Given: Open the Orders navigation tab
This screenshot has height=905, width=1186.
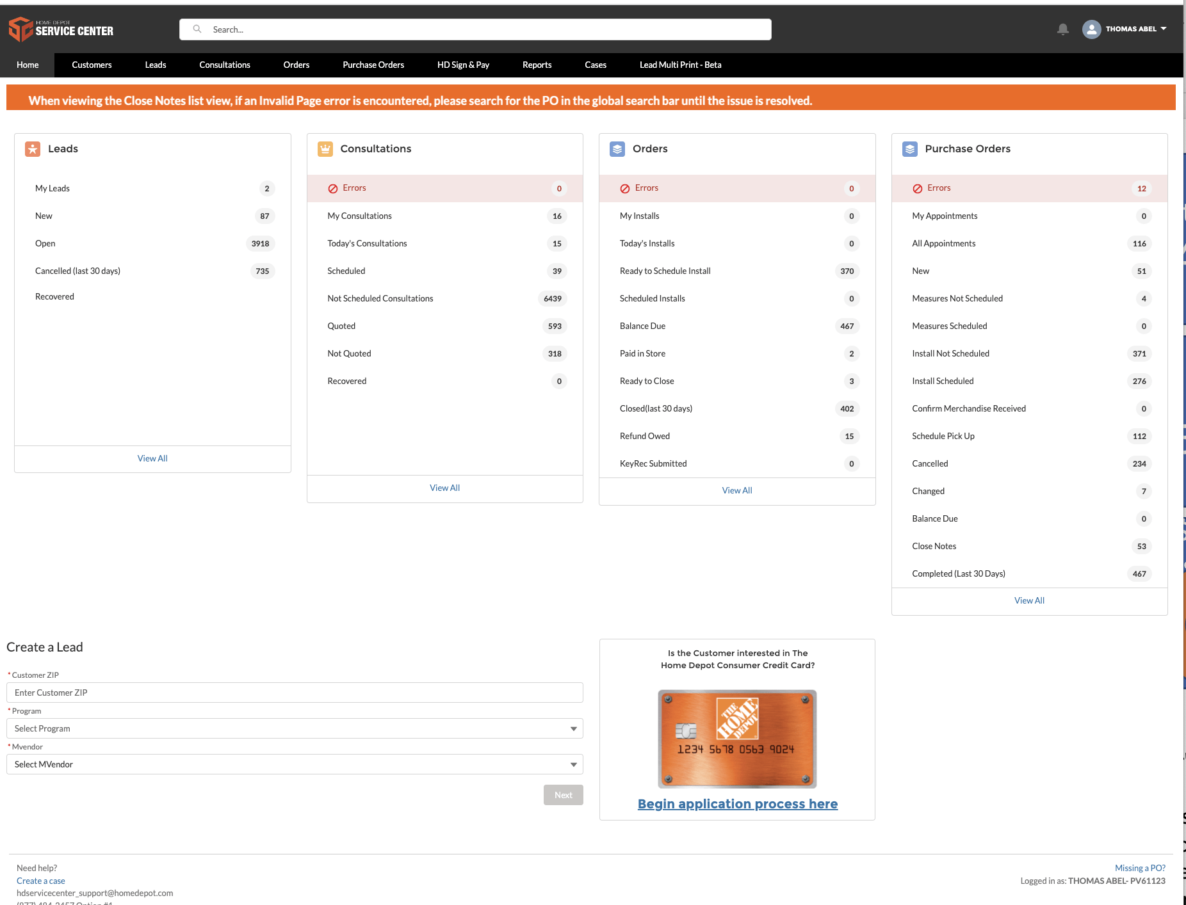Looking at the screenshot, I should 296,65.
